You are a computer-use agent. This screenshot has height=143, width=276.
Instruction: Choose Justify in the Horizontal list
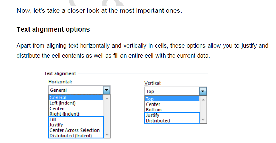tap(56, 125)
